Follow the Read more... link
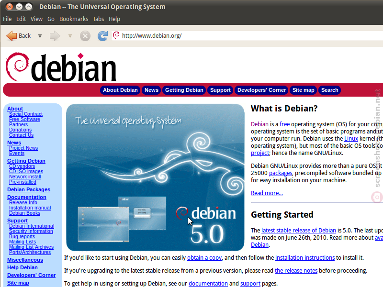383x287 pixels. 267,193
